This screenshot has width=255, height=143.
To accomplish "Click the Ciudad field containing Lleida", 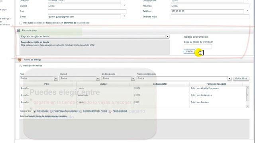I will [84, 6].
